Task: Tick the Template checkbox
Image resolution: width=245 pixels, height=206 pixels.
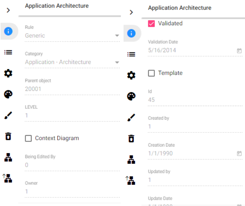Action: (x=151, y=73)
